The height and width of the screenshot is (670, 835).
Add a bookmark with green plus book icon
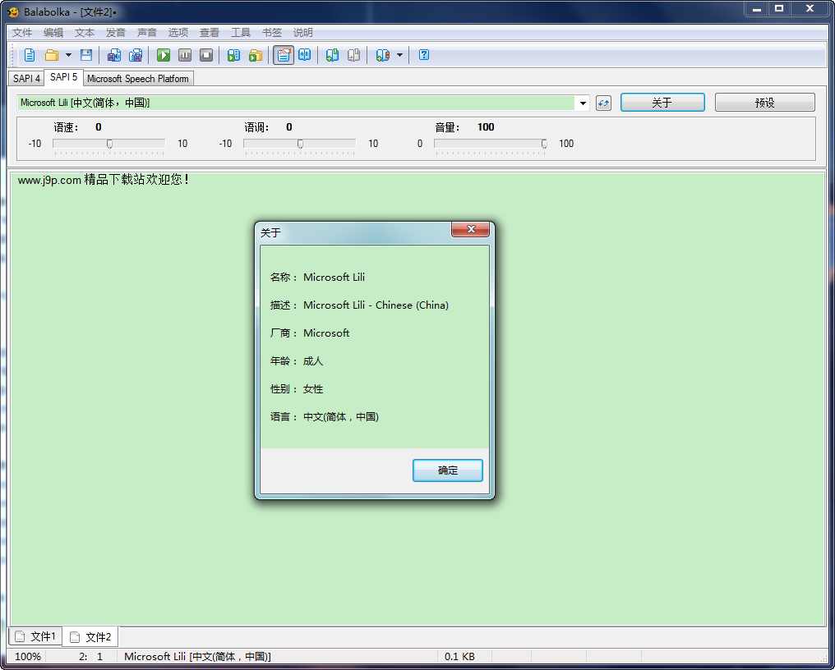point(332,55)
